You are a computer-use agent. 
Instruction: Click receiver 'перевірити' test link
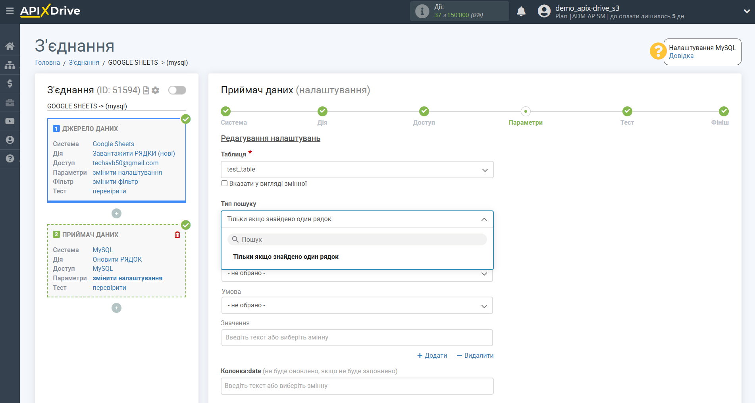click(110, 287)
